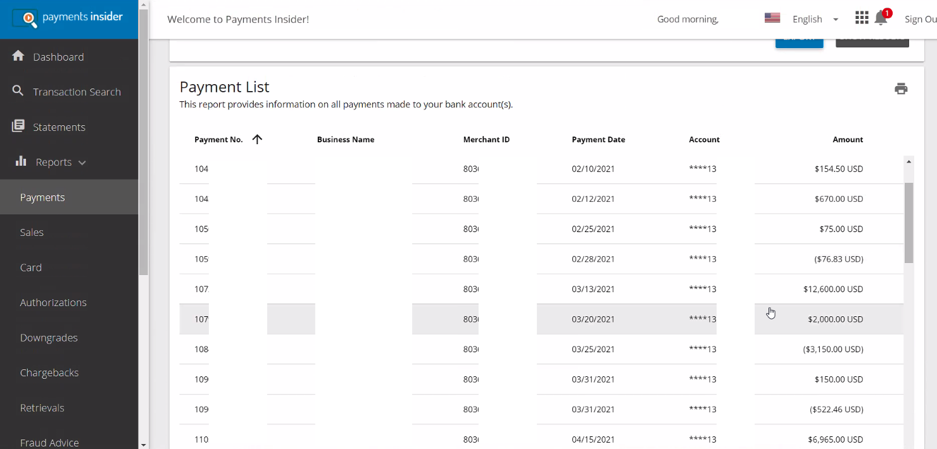Image resolution: width=937 pixels, height=449 pixels.
Task: Open notifications with the bell icon
Action: tap(881, 19)
